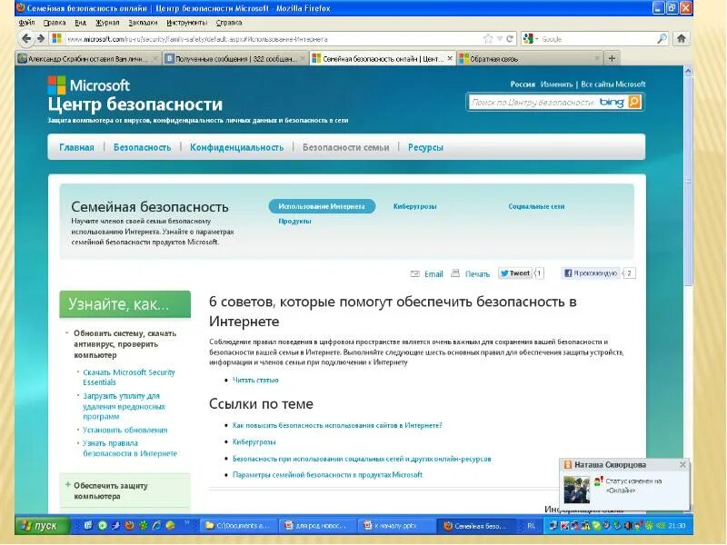
Task: Click into the address bar URL field
Action: 274,39
